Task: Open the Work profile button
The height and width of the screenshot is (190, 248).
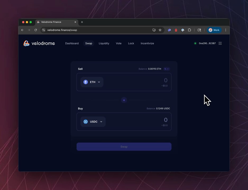Action: [214, 30]
